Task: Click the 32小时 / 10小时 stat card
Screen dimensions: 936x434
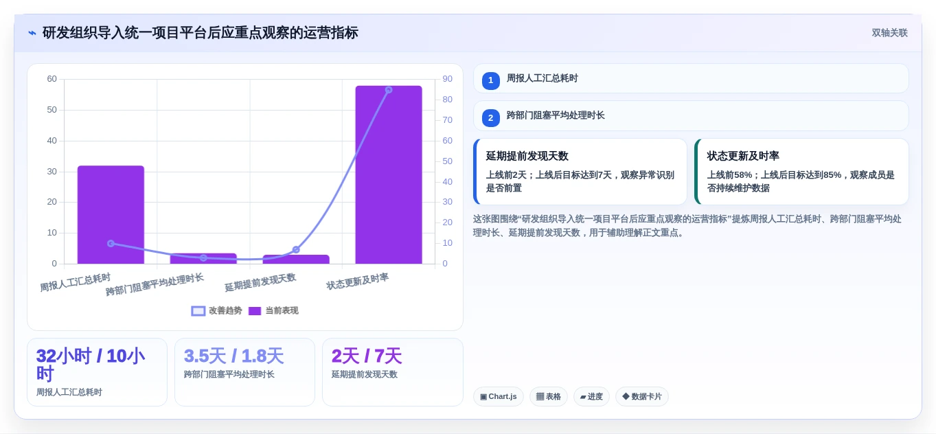Action: [97, 372]
